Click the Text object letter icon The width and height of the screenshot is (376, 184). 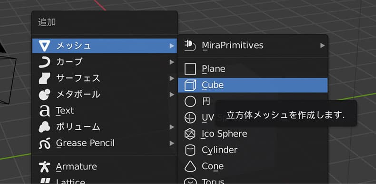coord(44,111)
